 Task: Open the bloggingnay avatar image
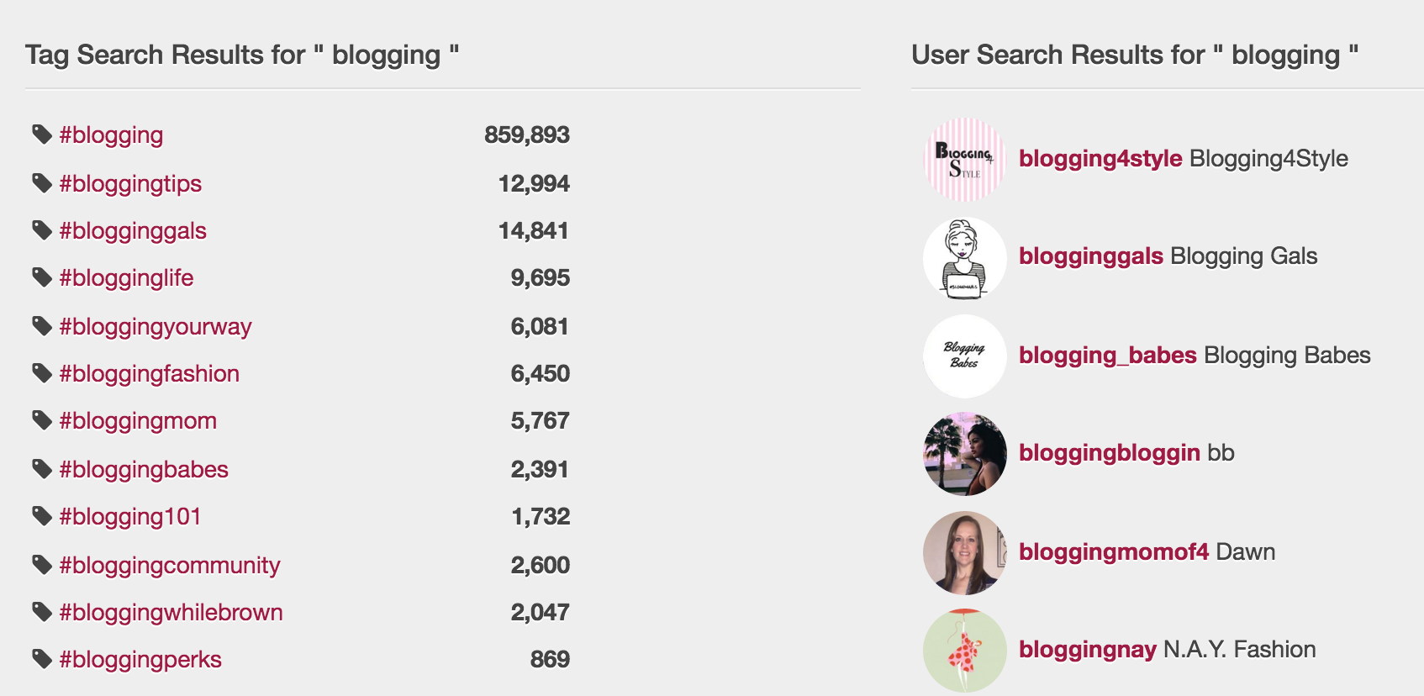[965, 651]
